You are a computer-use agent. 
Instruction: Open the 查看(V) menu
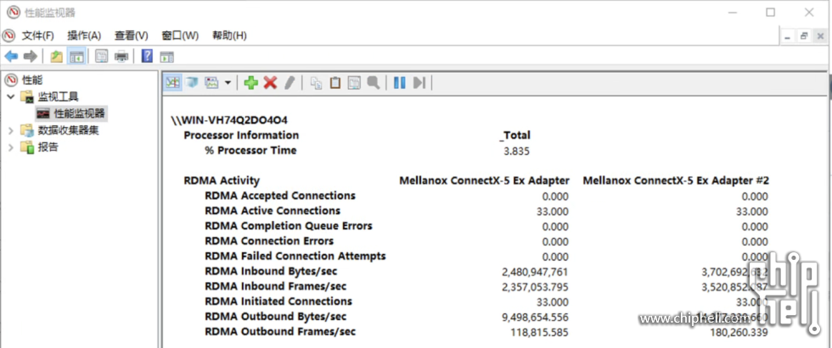pos(131,36)
